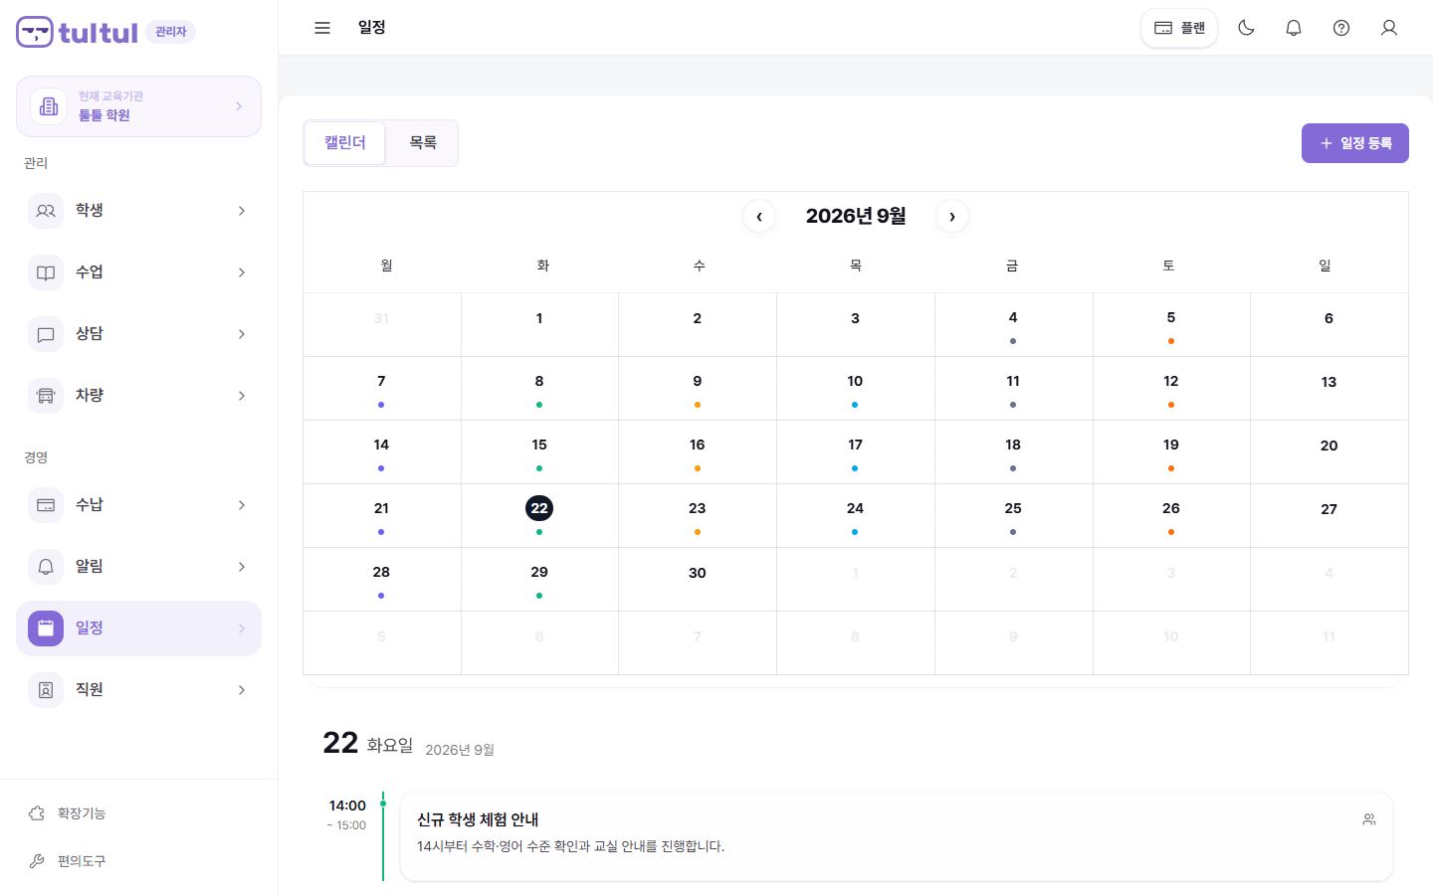Go to previous month arrow
The width and height of the screenshot is (1433, 895).
click(759, 217)
